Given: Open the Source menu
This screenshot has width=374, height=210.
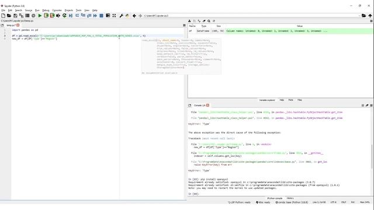Looking at the screenshot, I should click(x=29, y=10).
